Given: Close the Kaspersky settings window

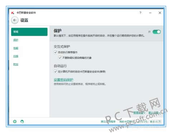Looking at the screenshot, I should 160,13.
